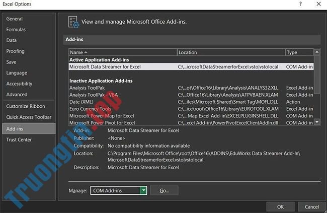Click the Inactive Application Add-ins group heading
327x213 pixels.
[x=101, y=81]
